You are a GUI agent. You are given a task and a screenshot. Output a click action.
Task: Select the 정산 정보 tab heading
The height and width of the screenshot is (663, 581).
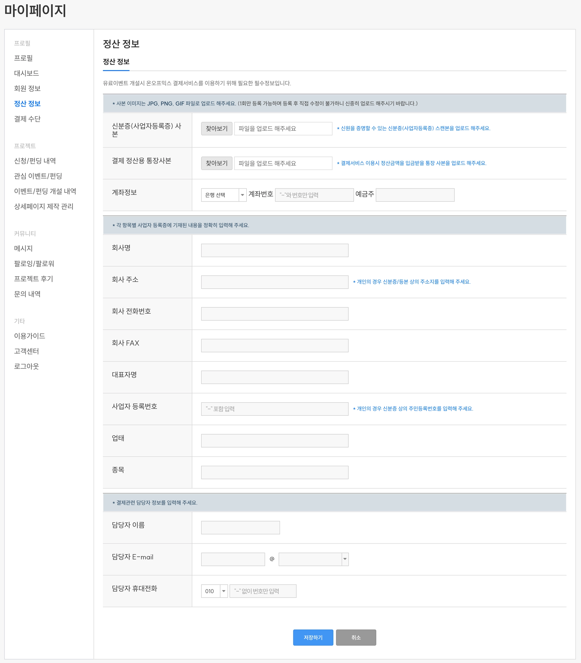pos(116,62)
